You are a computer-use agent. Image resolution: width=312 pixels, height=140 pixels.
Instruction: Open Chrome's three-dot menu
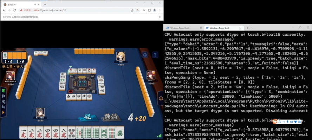160,10
